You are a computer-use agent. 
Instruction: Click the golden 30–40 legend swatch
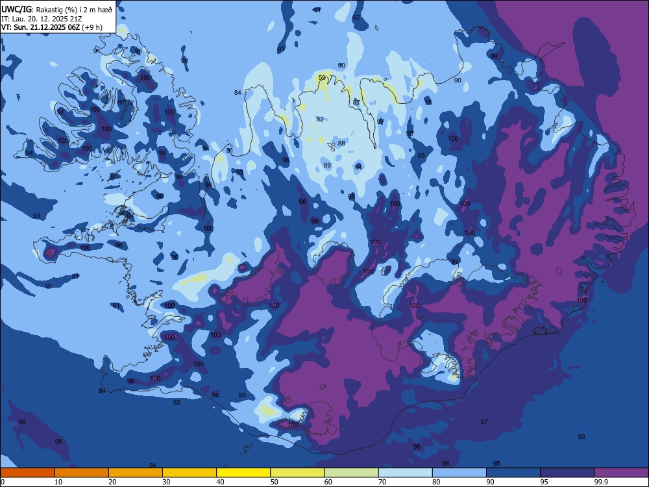tap(190, 473)
